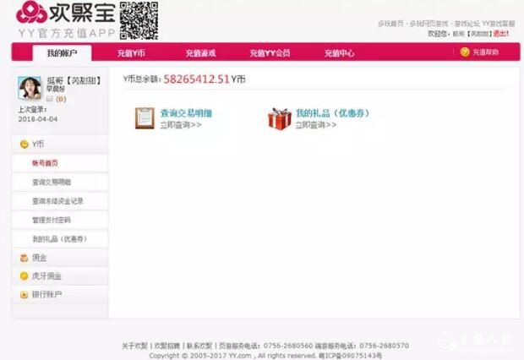Open the 充值YY会员 tab

(270, 53)
